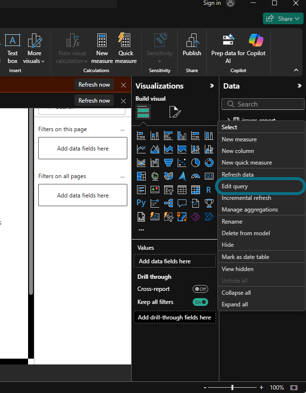Select the funnel chart visual

(x=168, y=163)
